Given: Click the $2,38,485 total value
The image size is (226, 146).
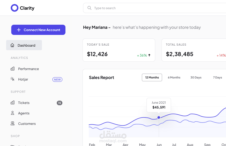Looking at the screenshot, I should pyautogui.click(x=179, y=54).
